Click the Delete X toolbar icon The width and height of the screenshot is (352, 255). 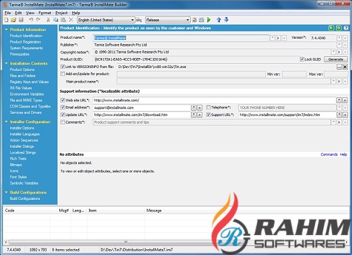[x=71, y=20]
